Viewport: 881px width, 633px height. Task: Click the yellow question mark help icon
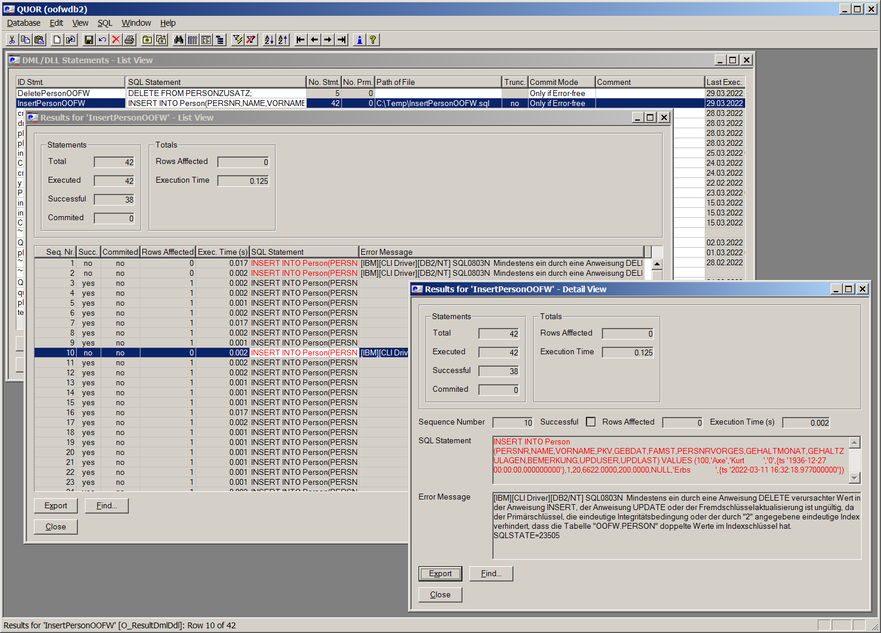(x=373, y=40)
